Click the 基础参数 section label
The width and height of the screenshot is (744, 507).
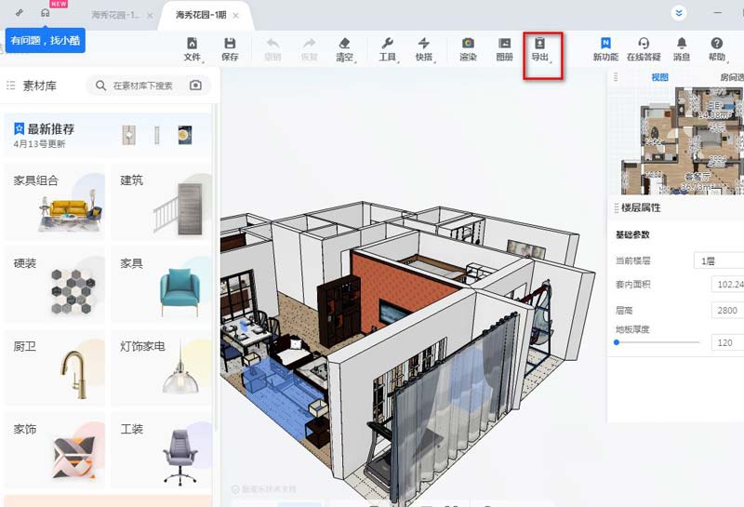pyautogui.click(x=632, y=234)
